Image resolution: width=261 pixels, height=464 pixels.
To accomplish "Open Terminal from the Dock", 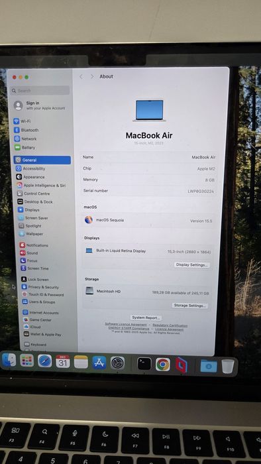I will coord(144,364).
